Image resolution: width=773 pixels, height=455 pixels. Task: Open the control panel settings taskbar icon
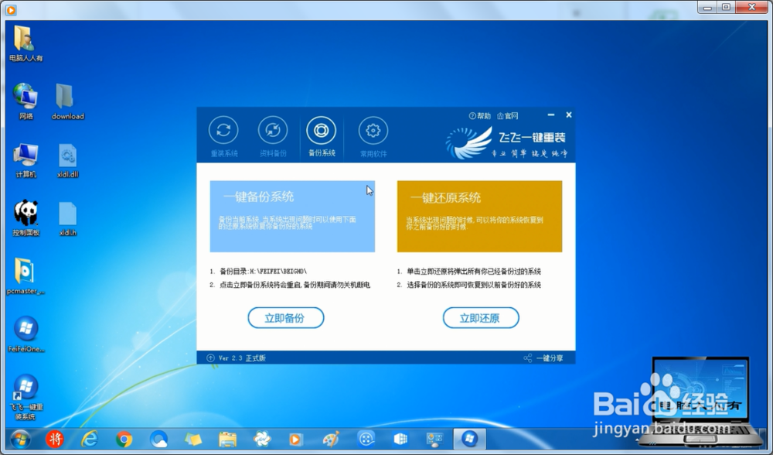[x=434, y=439]
